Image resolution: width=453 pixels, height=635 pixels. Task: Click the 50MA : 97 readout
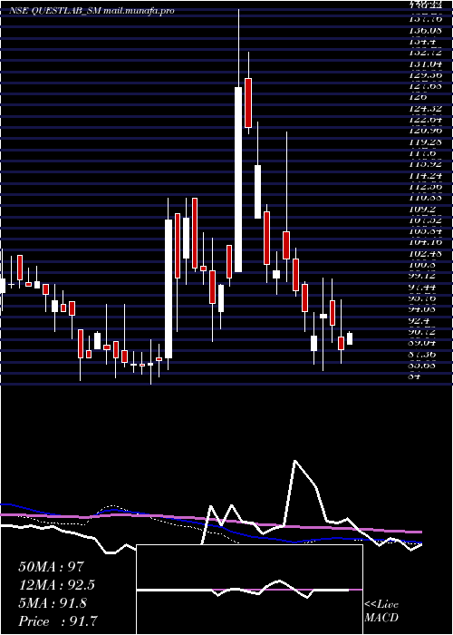pyautogui.click(x=53, y=567)
